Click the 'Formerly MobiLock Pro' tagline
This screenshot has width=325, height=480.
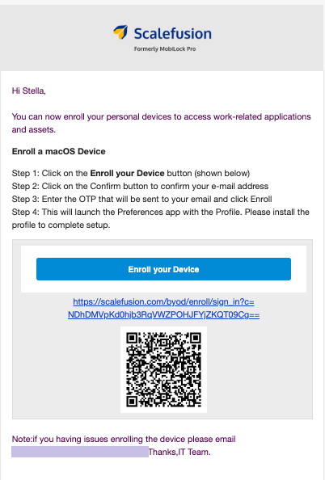[x=165, y=49]
